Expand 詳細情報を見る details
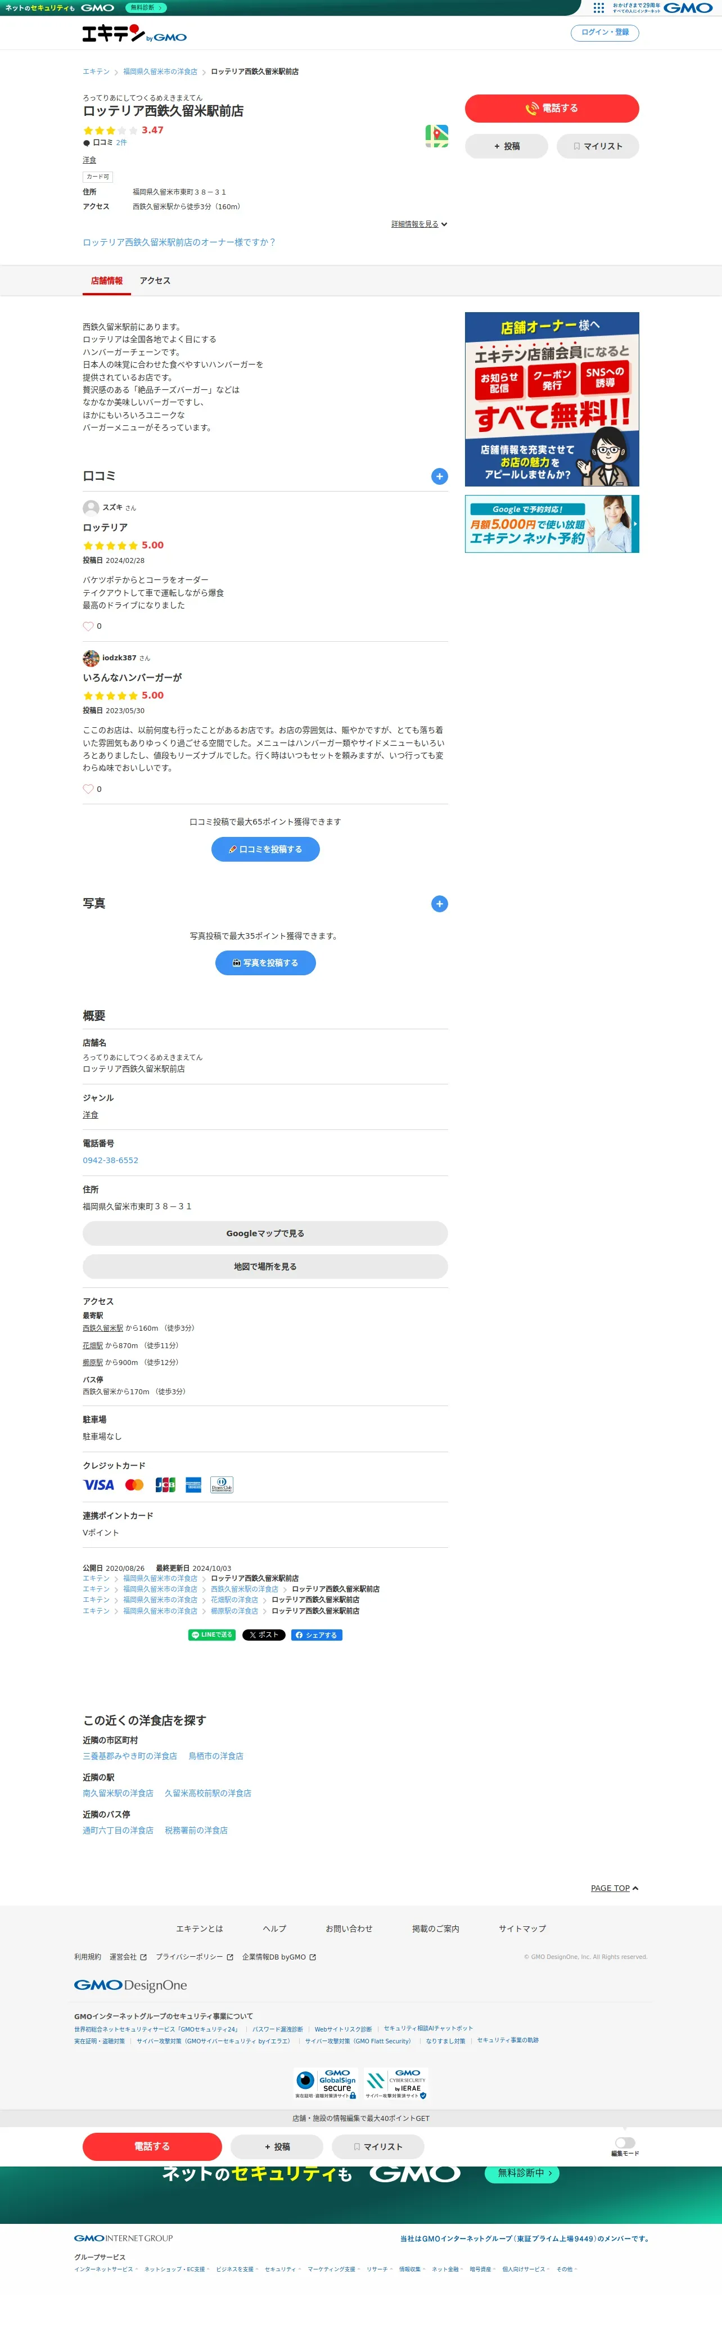 pyautogui.click(x=419, y=224)
